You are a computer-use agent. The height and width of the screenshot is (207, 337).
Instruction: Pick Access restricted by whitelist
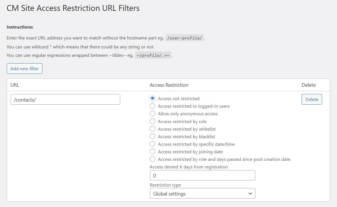point(152,129)
